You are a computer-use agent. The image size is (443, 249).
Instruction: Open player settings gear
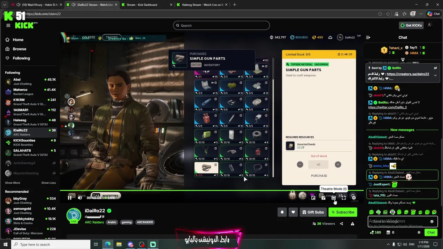coord(353,197)
